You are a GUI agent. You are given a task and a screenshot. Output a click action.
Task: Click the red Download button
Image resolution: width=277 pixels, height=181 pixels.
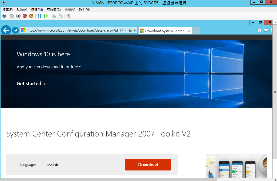pos(148,165)
